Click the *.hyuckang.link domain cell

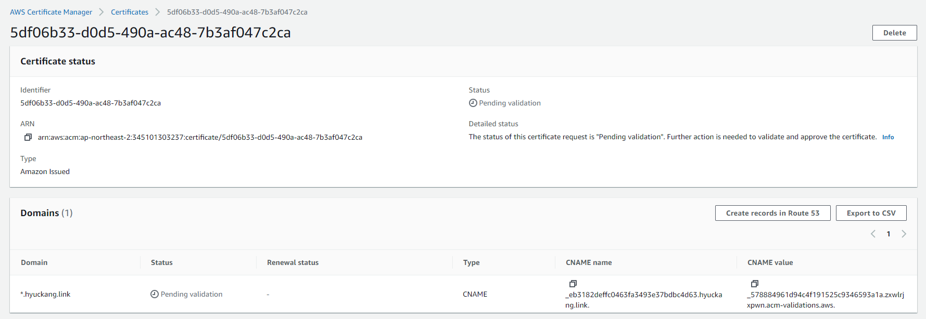(45, 294)
